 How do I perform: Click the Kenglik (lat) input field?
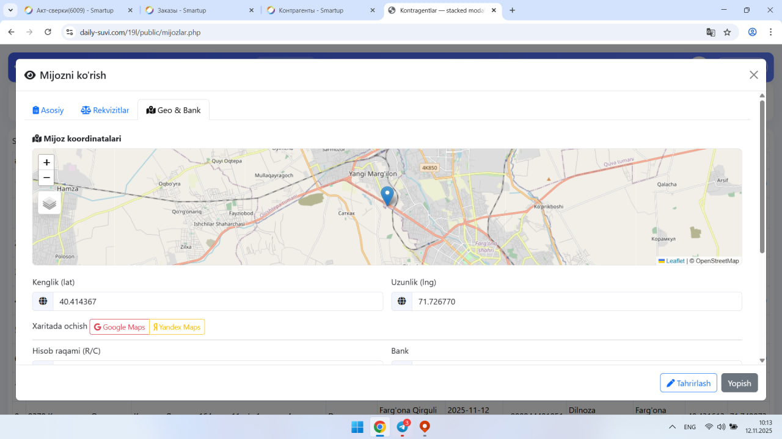(x=217, y=301)
